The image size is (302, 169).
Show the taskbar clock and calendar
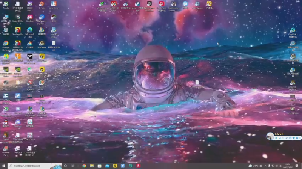point(288,166)
